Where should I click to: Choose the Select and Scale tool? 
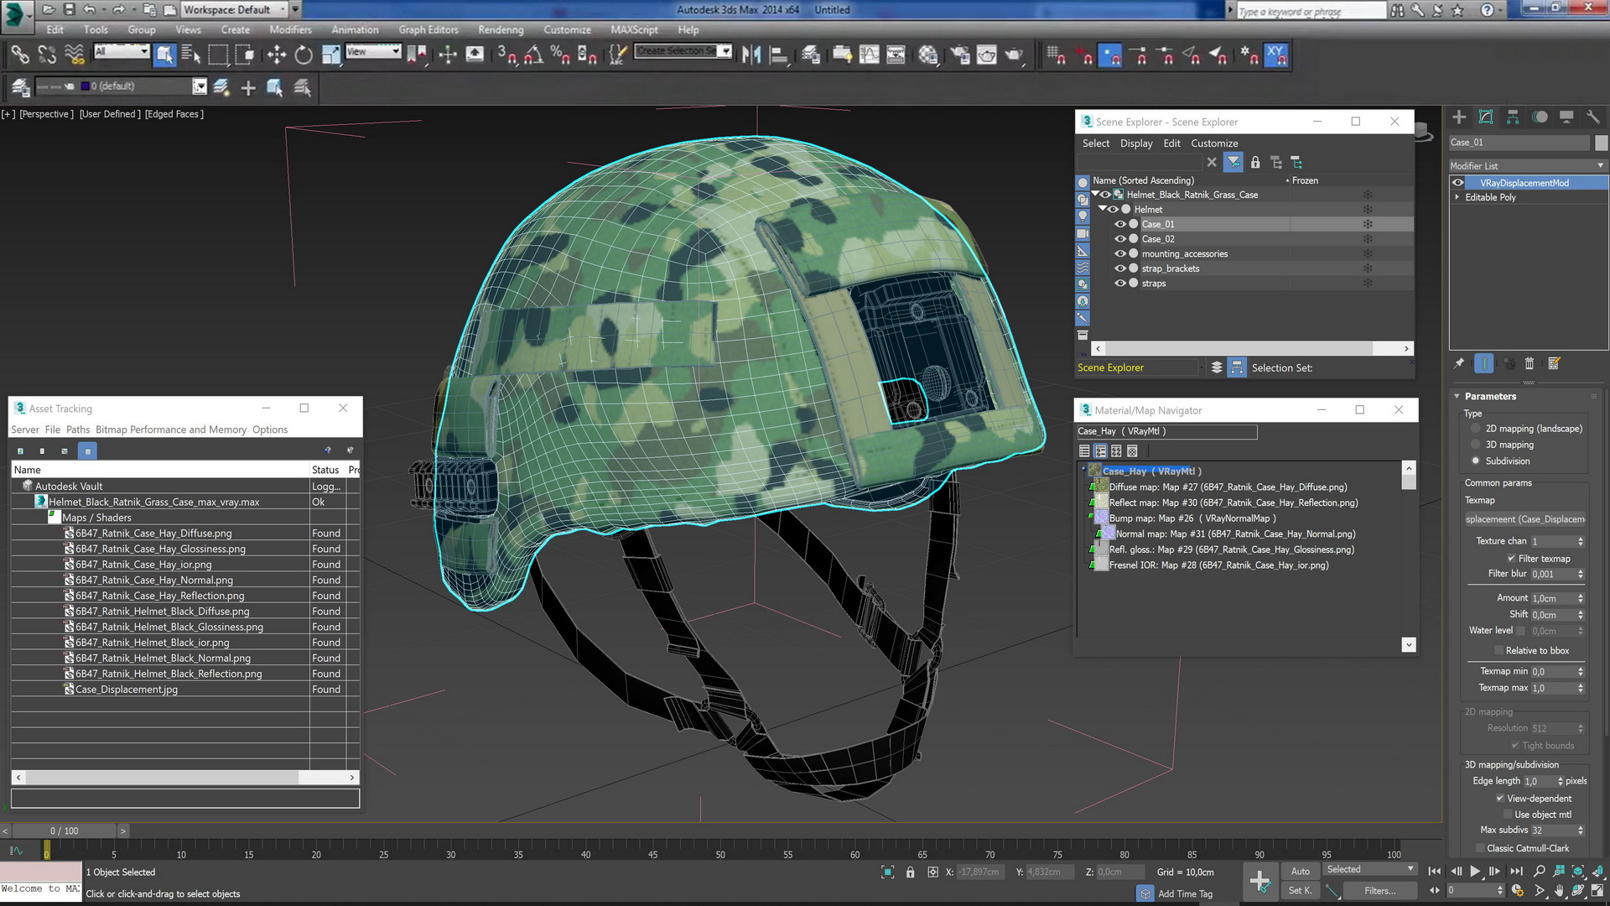point(331,55)
